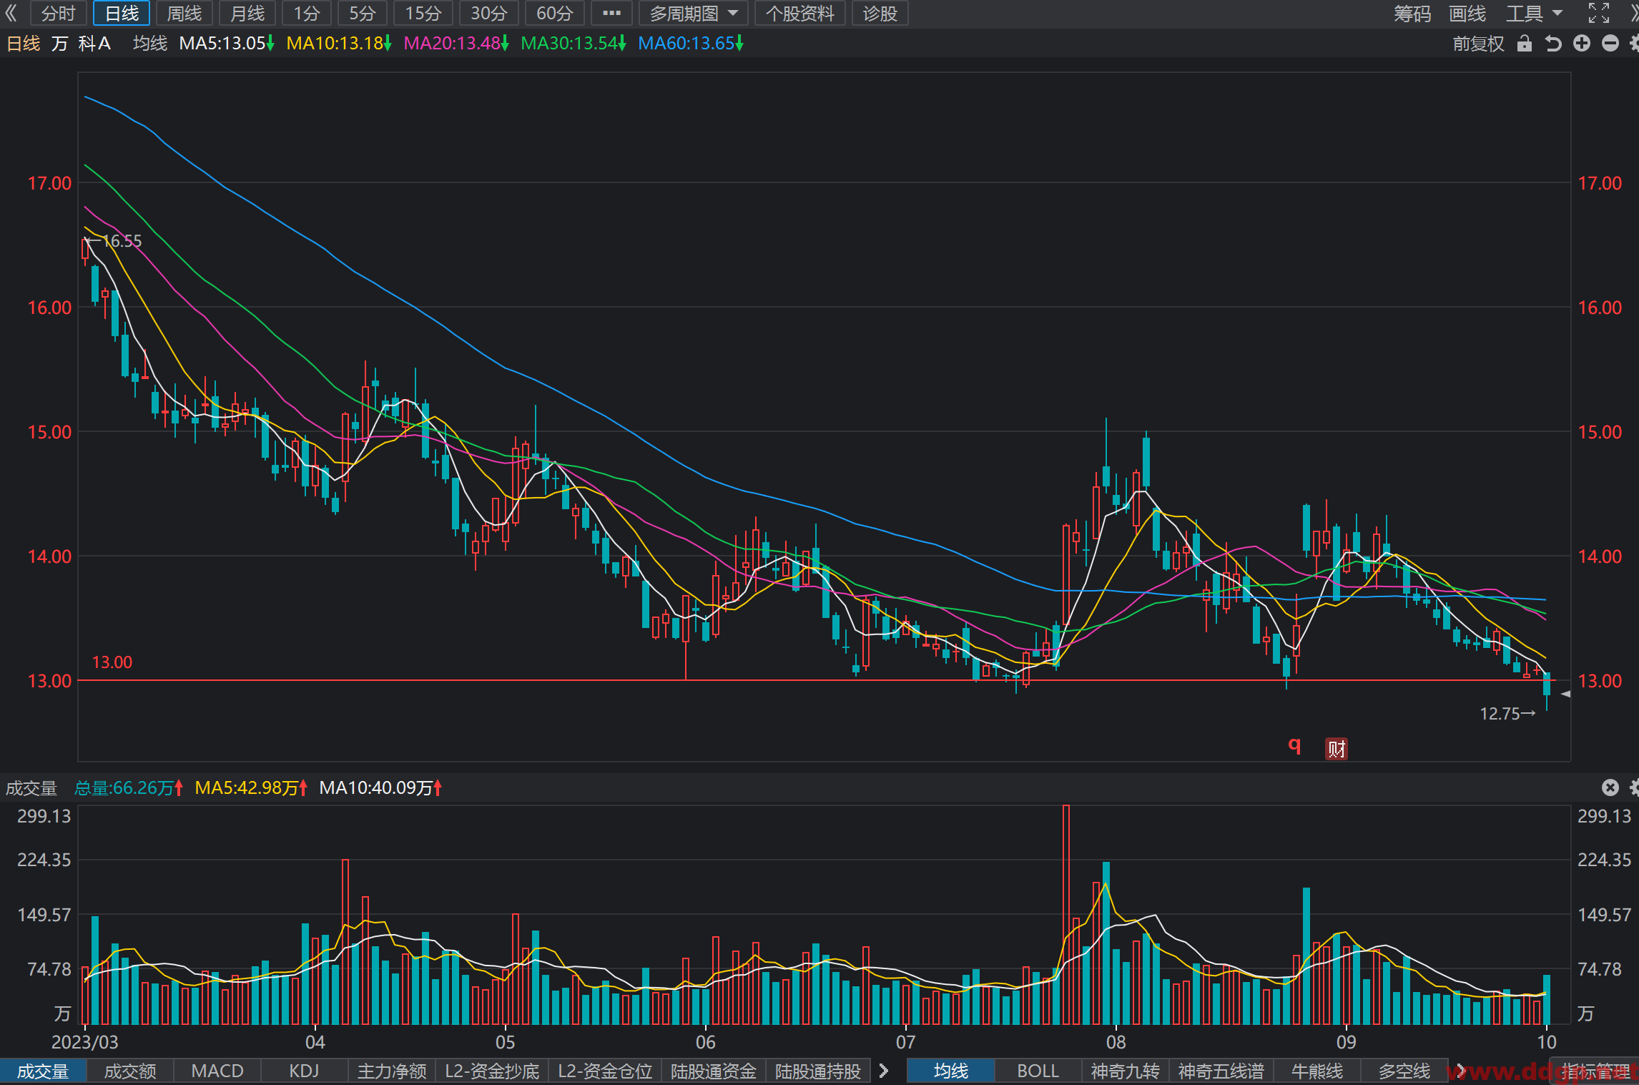
Task: Close the 成交量 volume panel
Action: point(1610,787)
